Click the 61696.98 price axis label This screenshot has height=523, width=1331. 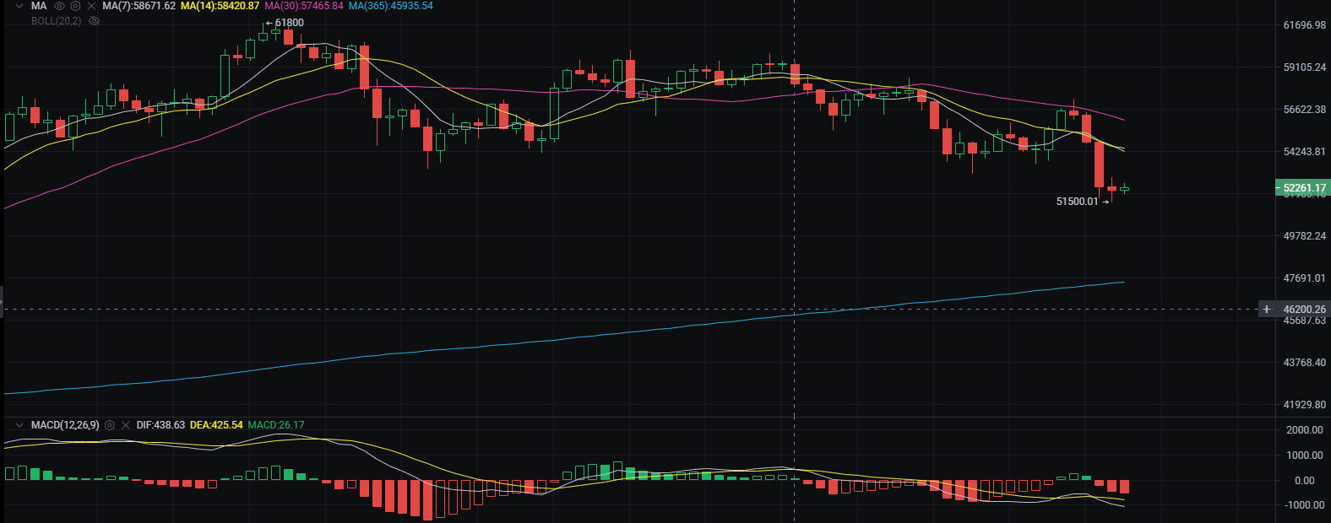1305,25
